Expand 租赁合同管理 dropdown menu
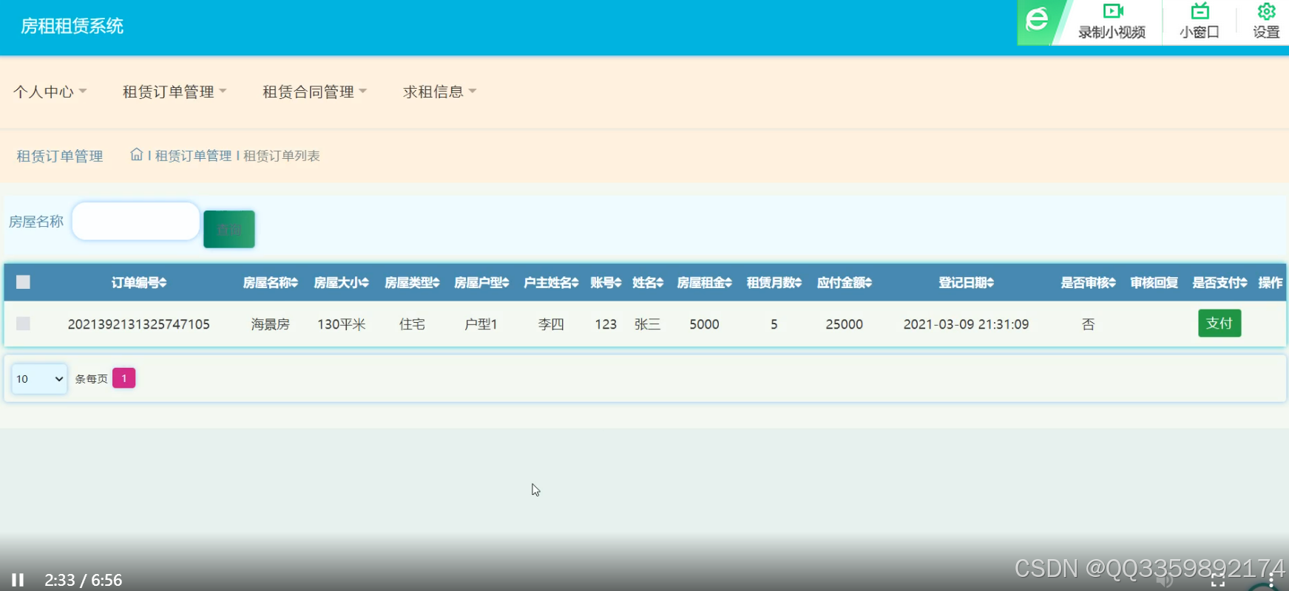 tap(314, 92)
